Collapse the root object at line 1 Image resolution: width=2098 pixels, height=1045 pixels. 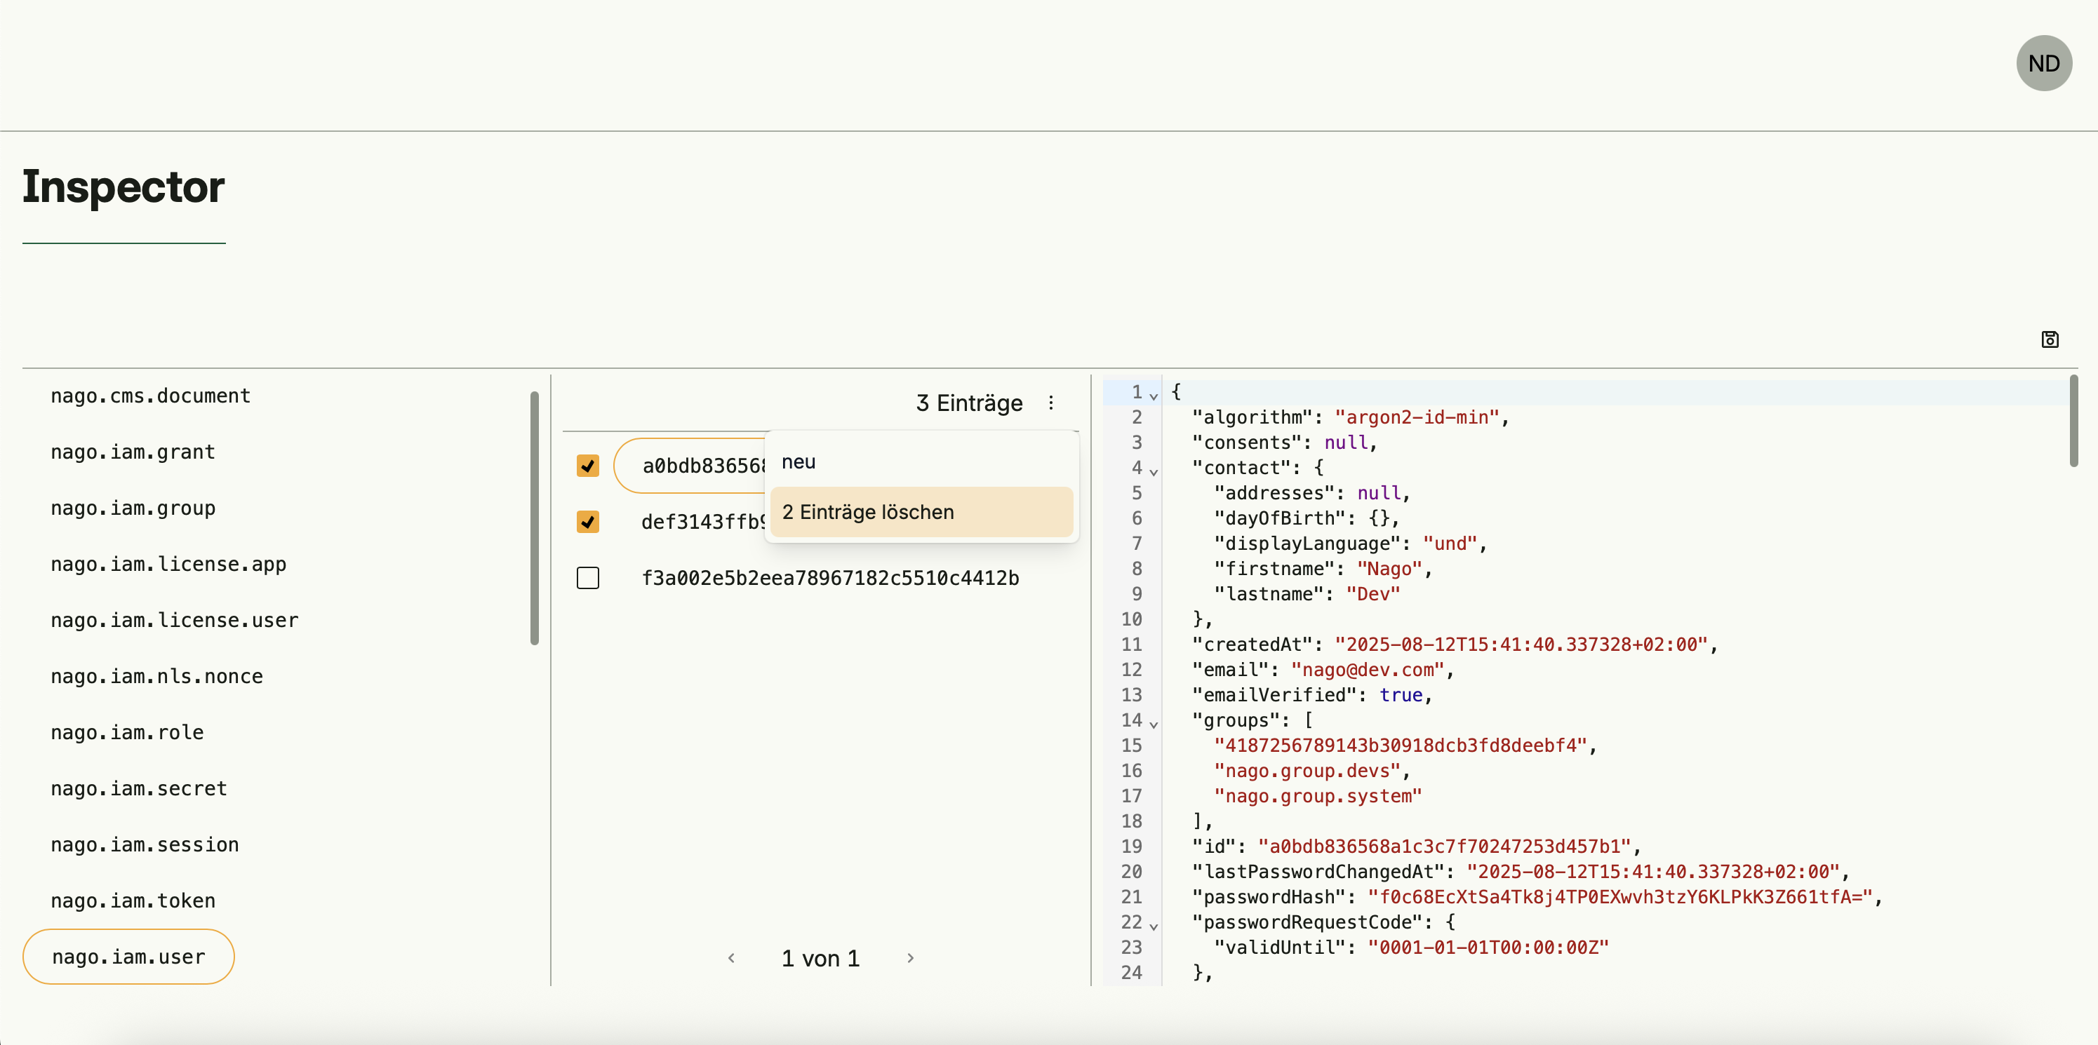click(x=1154, y=396)
